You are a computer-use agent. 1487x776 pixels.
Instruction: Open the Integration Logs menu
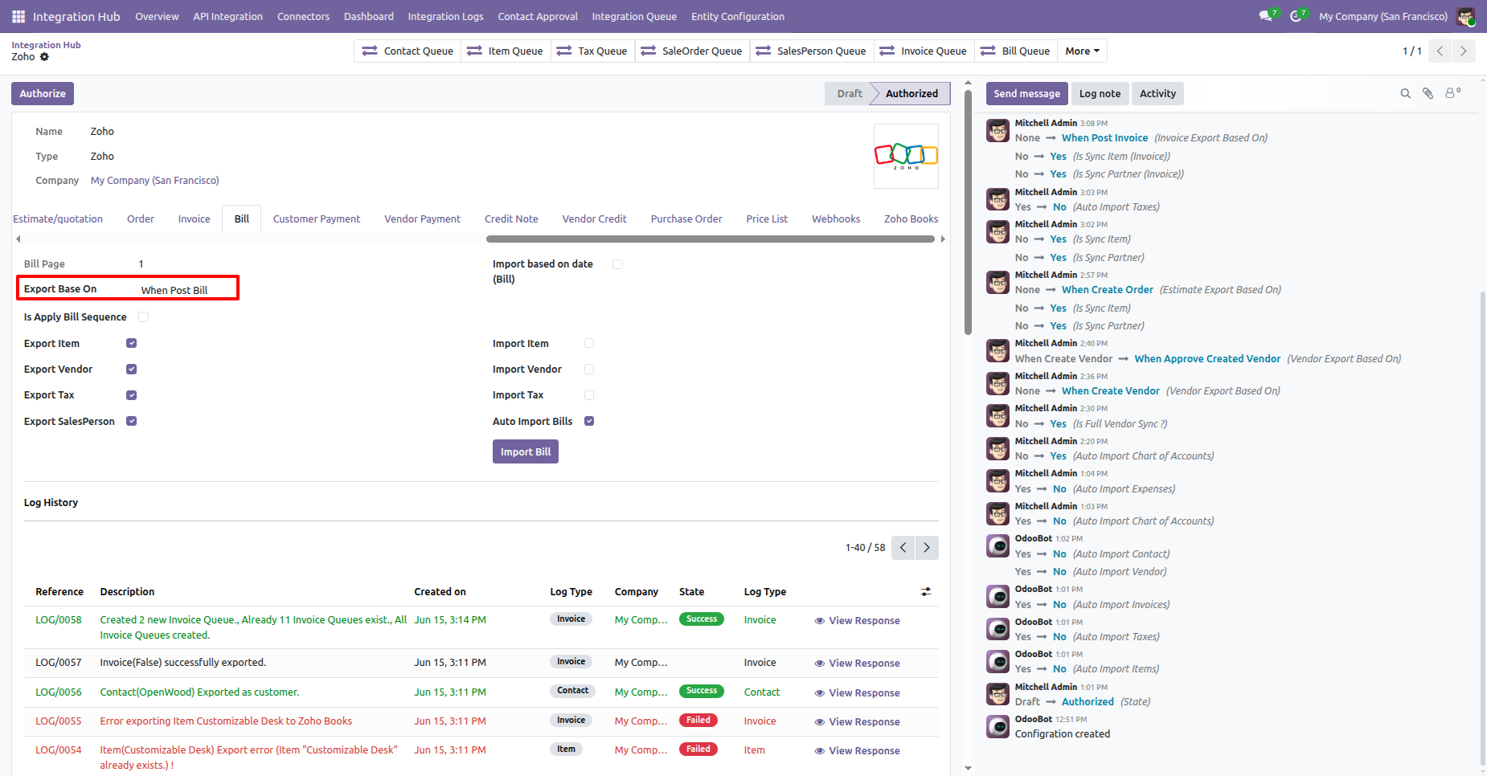click(x=445, y=16)
